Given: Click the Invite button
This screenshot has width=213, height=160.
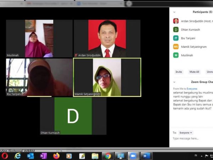Looking at the screenshot, I should pos(179,72).
